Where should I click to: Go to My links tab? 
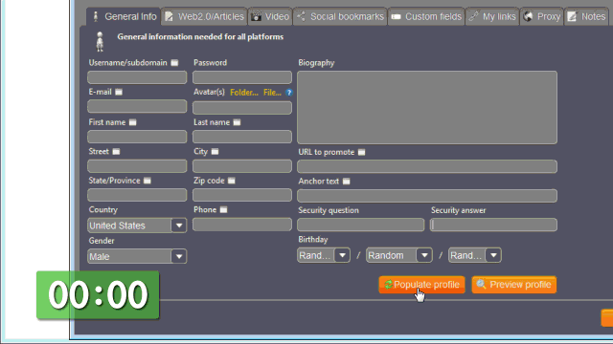pos(492,16)
